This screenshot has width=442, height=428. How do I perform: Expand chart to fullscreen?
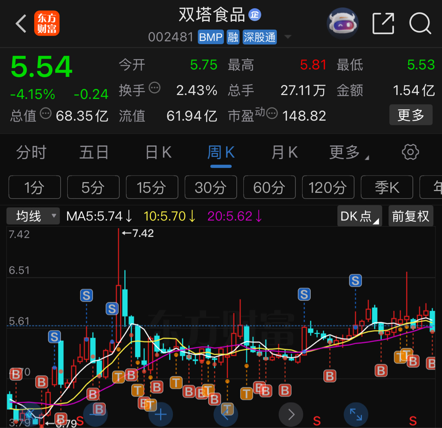pyautogui.click(x=356, y=415)
